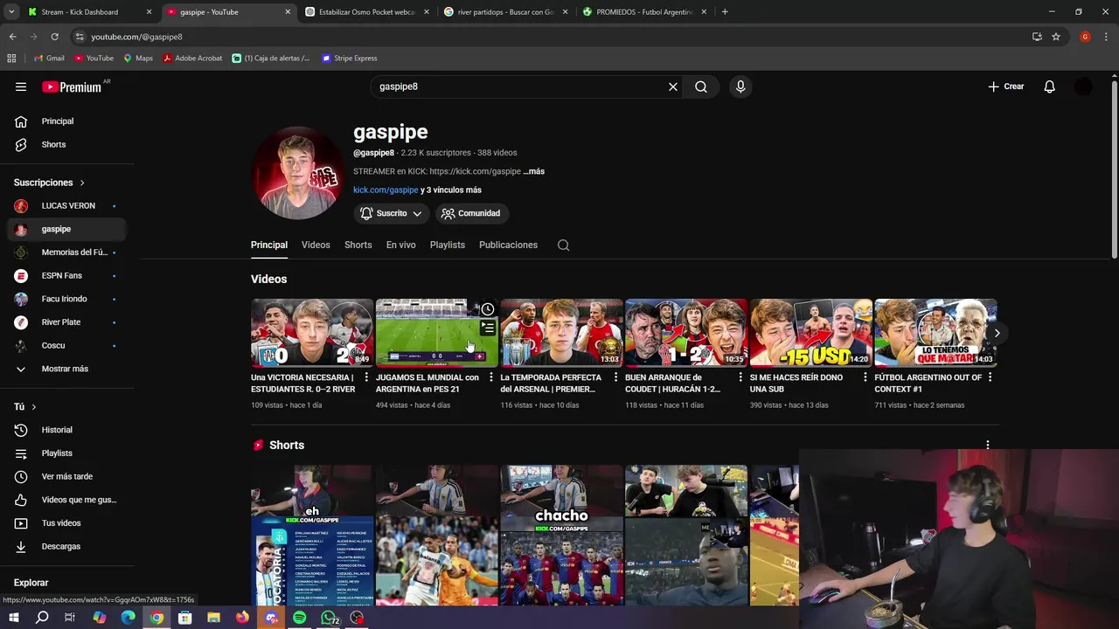This screenshot has height=629, width=1119.
Task: Open the Shorts shelf options menu
Action: 988,445
